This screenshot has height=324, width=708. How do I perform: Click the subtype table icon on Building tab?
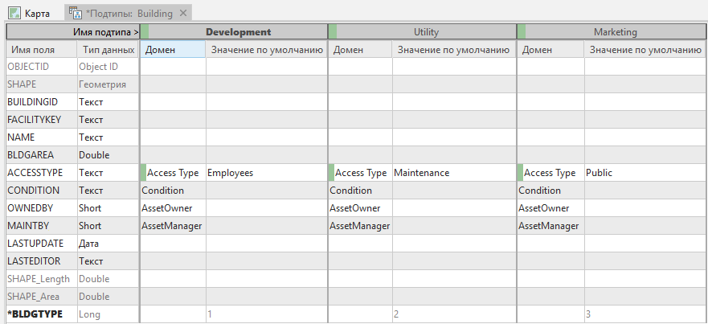coord(76,14)
